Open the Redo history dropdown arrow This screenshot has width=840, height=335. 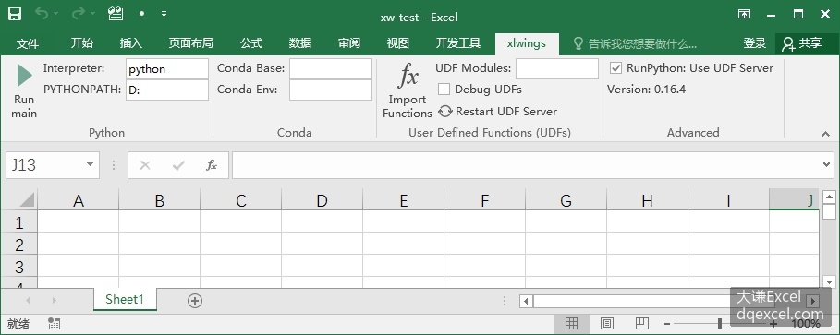92,15
